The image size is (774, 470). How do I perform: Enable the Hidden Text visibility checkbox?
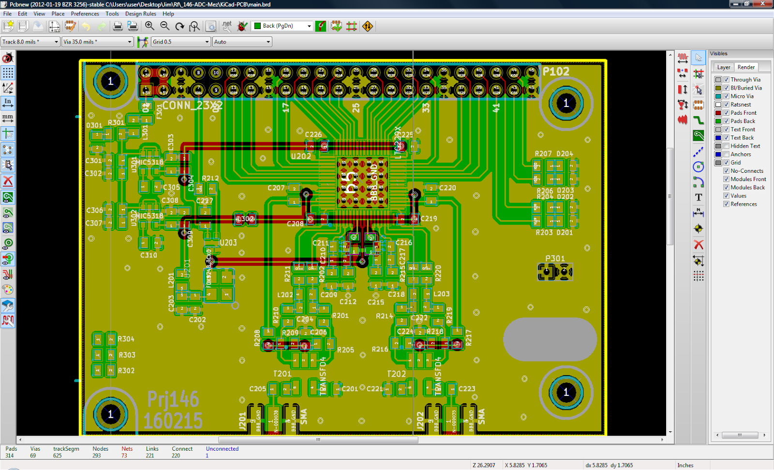726,146
